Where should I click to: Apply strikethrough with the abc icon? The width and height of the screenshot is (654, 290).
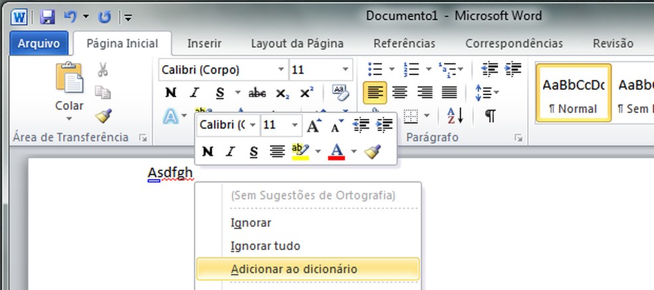tap(257, 93)
